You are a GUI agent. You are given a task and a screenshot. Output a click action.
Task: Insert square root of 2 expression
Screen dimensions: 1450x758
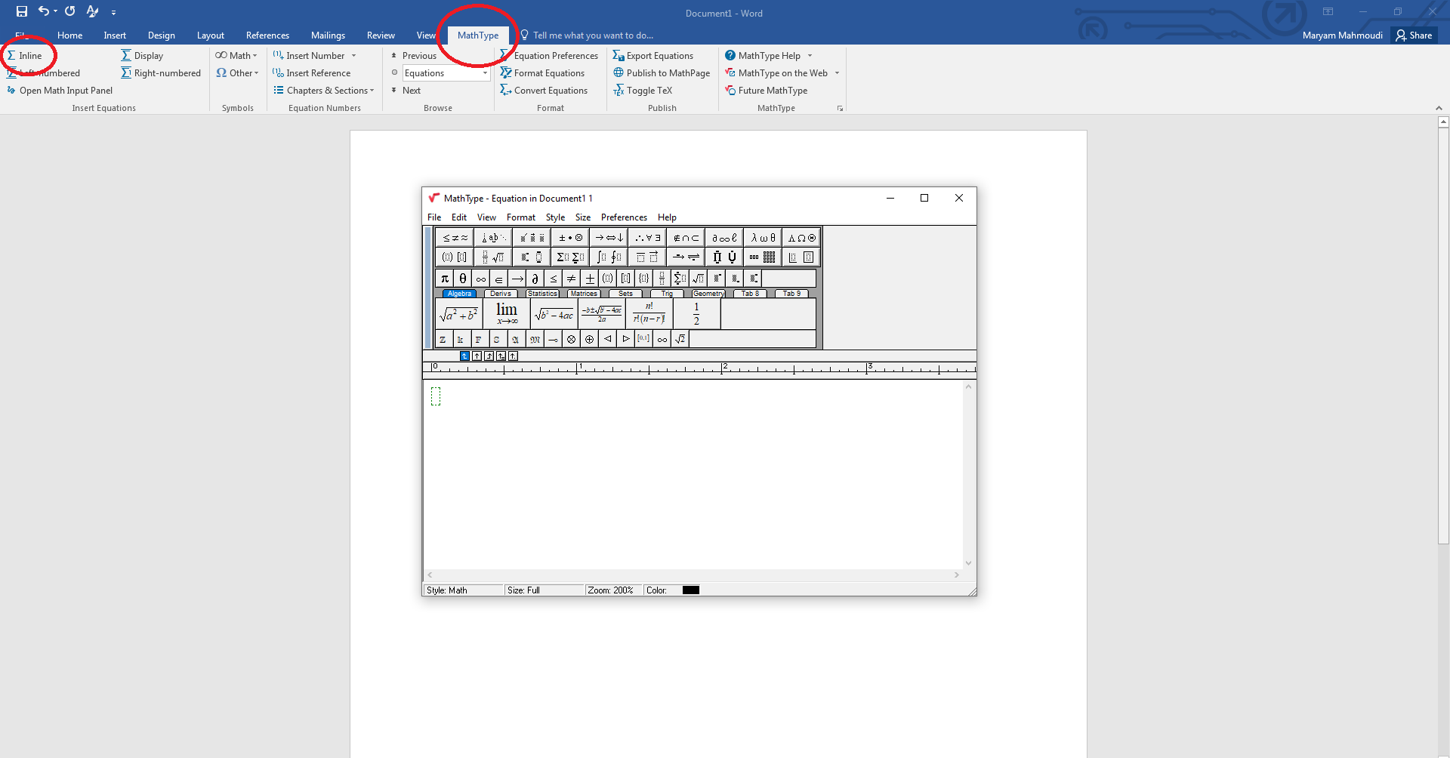click(680, 339)
